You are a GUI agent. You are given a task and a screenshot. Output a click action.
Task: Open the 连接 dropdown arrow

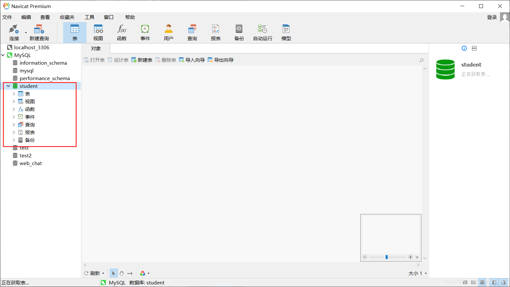(x=26, y=32)
